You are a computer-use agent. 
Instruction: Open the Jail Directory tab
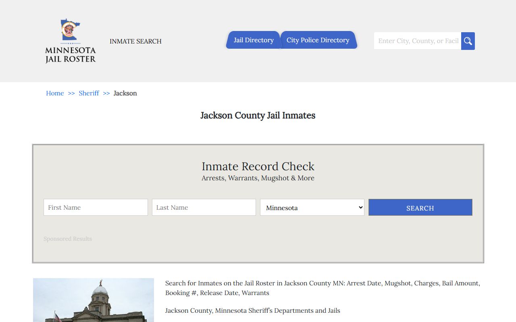pos(253,40)
